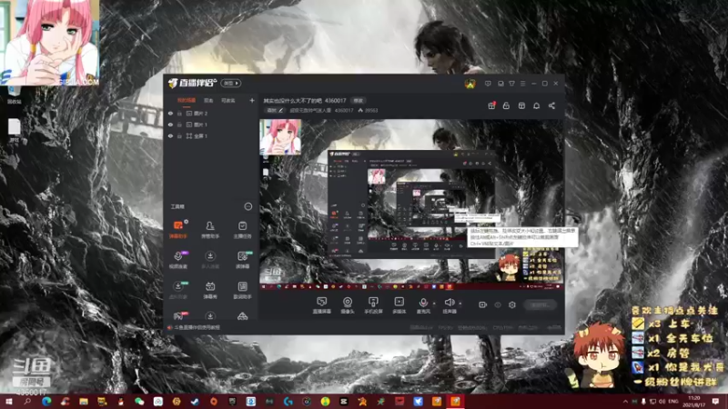Select the 全屏 1 source row
This screenshot has height=409, width=728.
pos(211,135)
